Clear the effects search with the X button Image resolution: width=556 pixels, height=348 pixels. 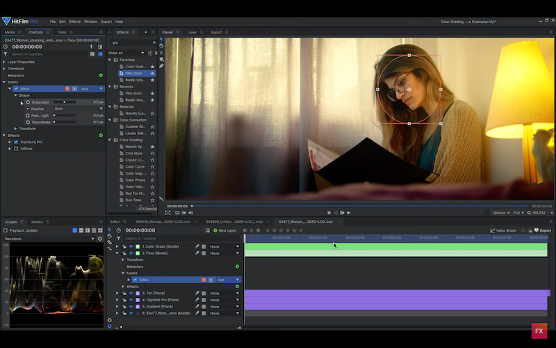[154, 42]
